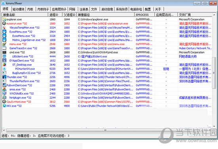Click the PubwinClient.exe icon
The height and width of the screenshot is (149, 218).
(x=4, y=85)
